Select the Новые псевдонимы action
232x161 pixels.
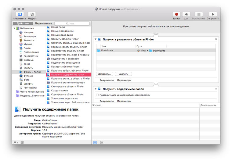pos(69,31)
